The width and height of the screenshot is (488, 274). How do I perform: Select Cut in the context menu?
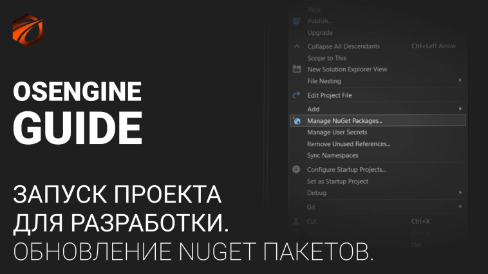coord(312,221)
